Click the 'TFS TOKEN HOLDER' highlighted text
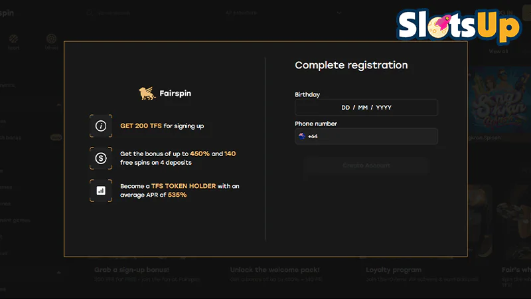531x299 pixels. (183, 186)
